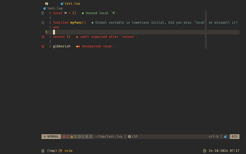
Task: Select the test.lua tab in the tabline
Action: (72, 3)
